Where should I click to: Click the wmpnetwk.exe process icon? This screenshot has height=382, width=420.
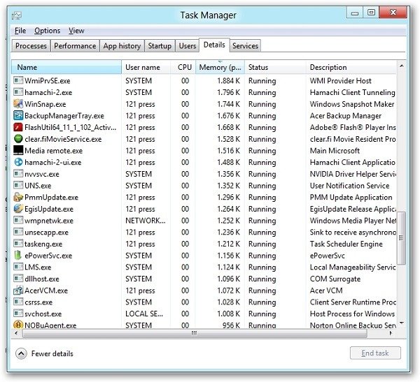(18, 220)
